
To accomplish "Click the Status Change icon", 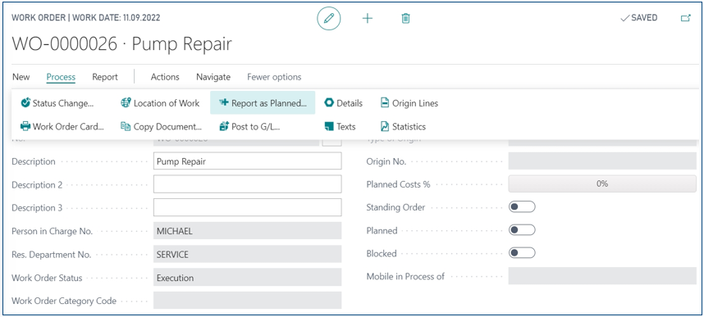I will [25, 103].
